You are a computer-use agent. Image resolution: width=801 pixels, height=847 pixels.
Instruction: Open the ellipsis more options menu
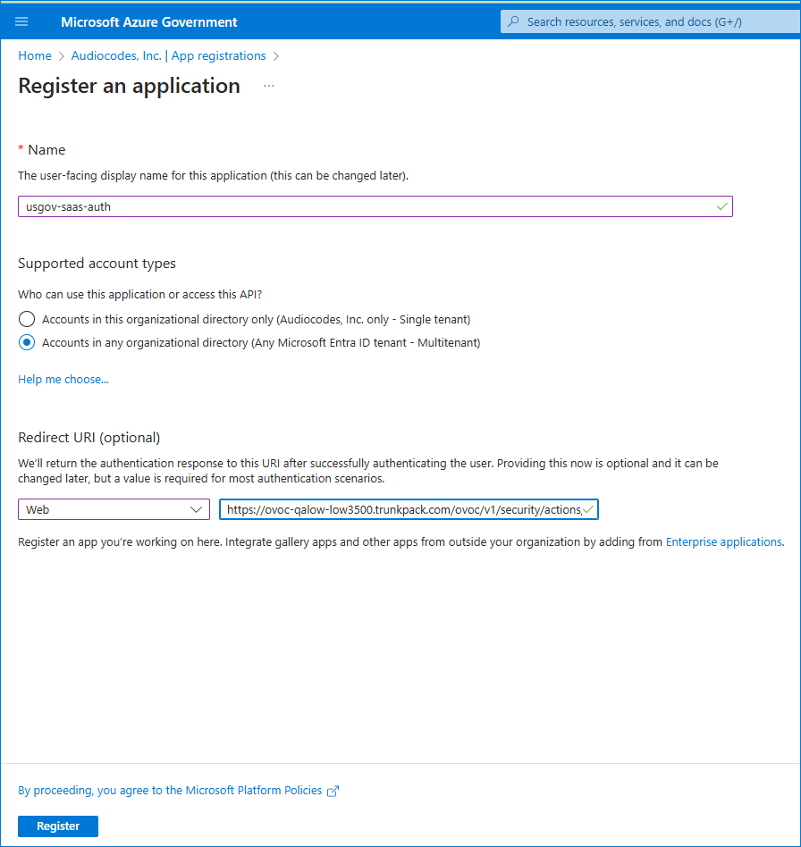[x=269, y=86]
